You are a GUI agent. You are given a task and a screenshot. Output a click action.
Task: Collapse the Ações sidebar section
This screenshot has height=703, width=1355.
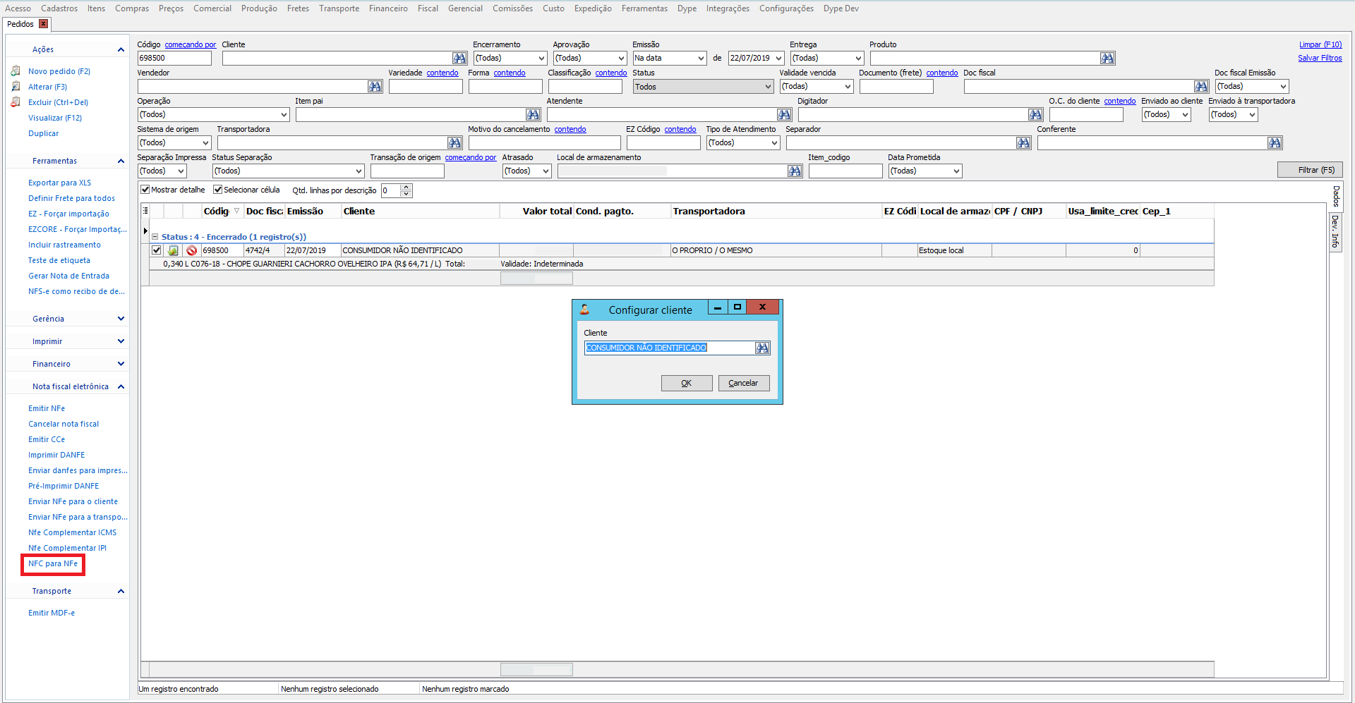(x=121, y=49)
